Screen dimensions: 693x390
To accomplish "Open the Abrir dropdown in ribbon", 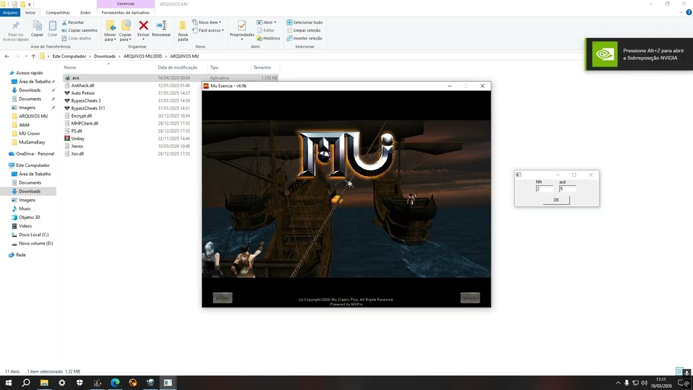I will [x=266, y=22].
